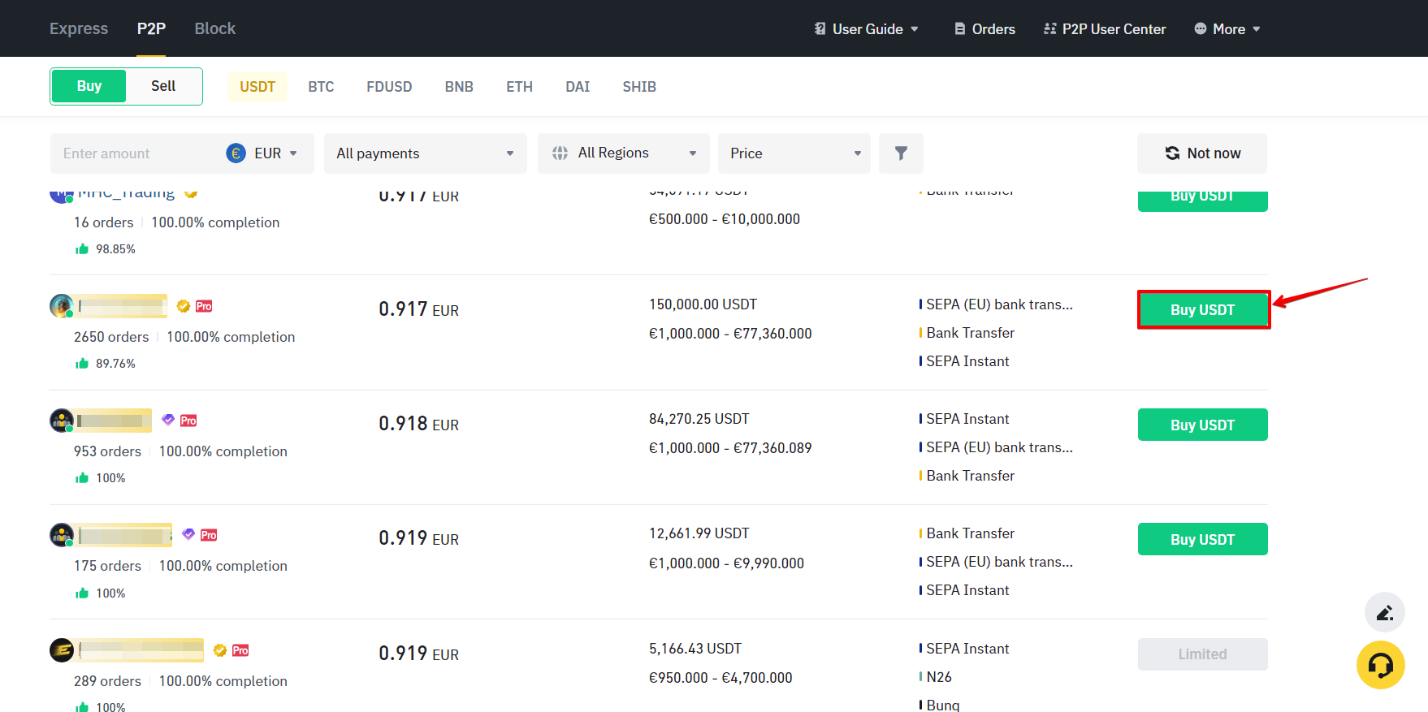Image resolution: width=1428 pixels, height=712 pixels.
Task: Click avatar of the 175 orders merchant
Action: [62, 535]
